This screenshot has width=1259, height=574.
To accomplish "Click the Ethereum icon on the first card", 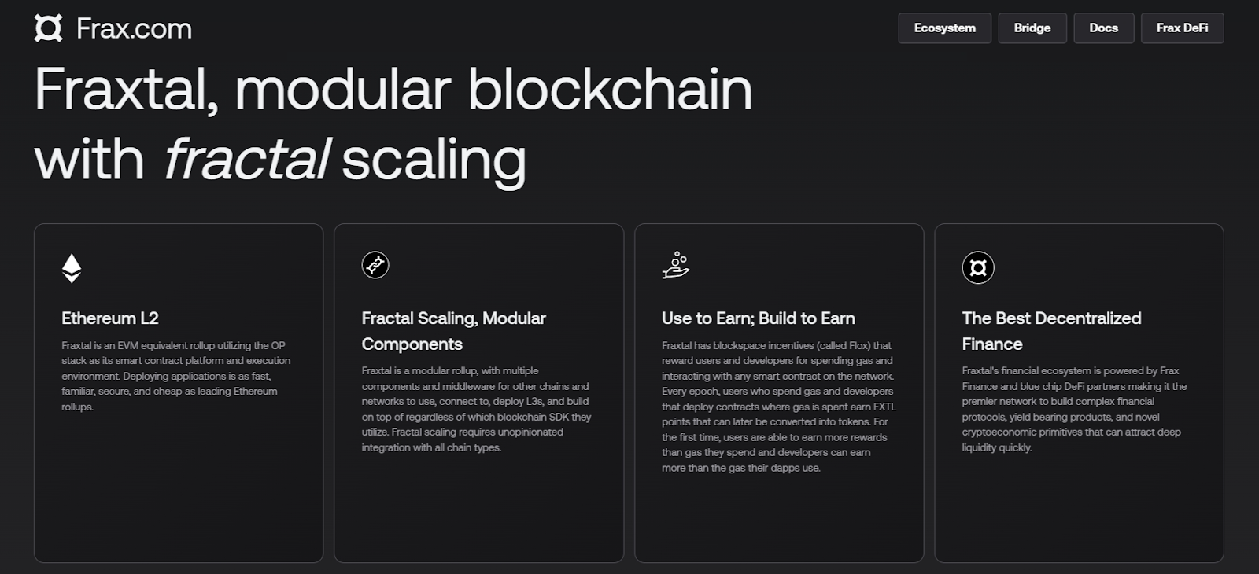I will (x=72, y=267).
